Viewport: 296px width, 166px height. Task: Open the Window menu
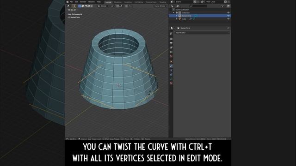[92, 2]
